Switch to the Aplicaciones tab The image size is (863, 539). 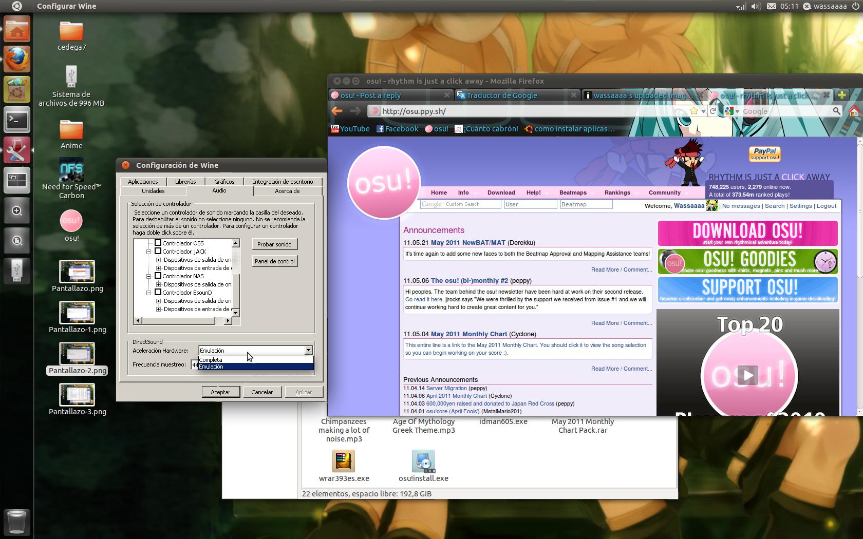click(143, 182)
